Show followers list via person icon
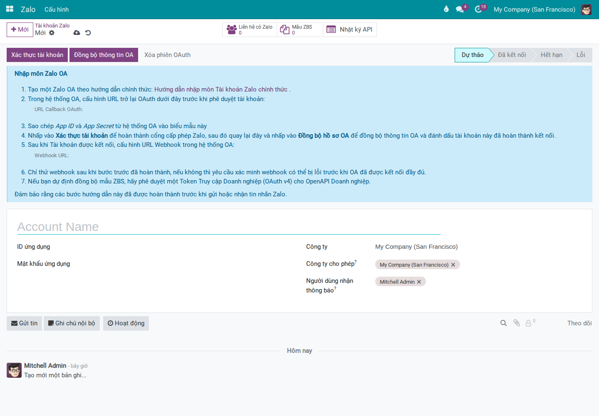 tap(530, 323)
